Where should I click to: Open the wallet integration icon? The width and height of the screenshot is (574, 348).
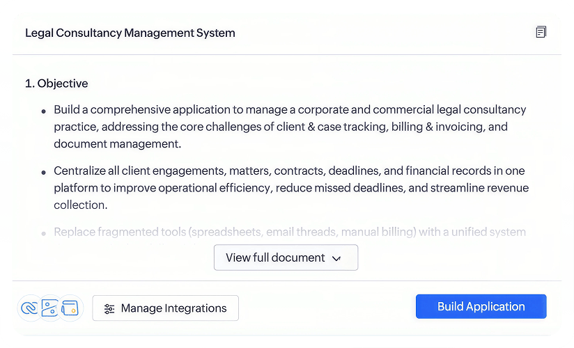(70, 308)
